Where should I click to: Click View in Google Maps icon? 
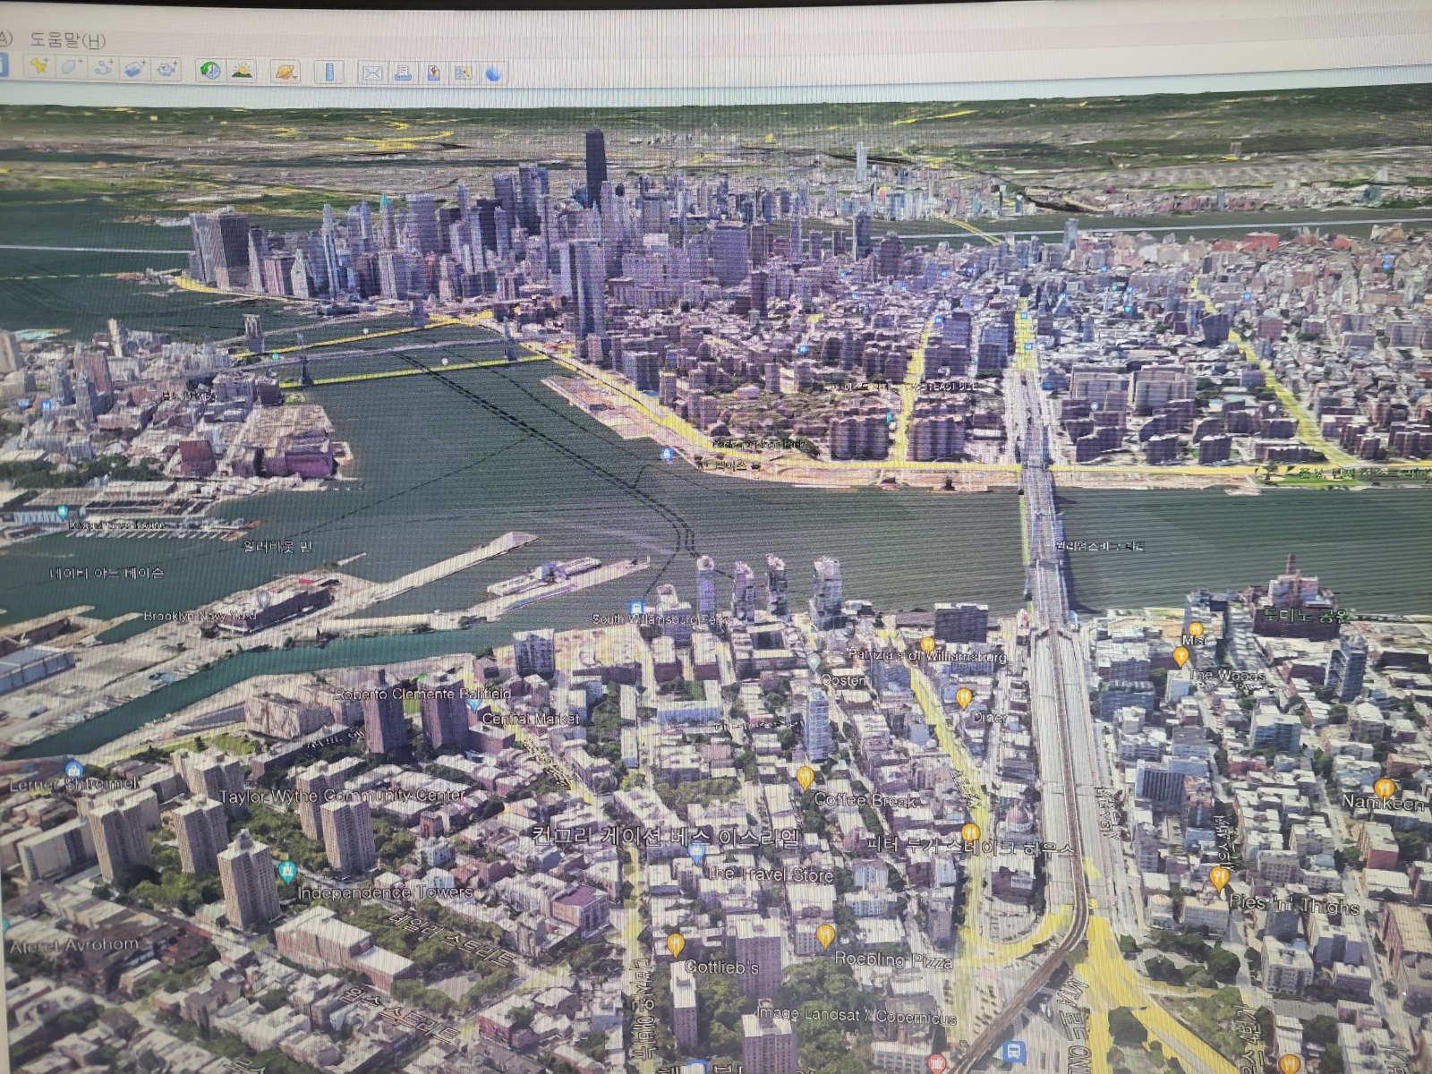463,72
